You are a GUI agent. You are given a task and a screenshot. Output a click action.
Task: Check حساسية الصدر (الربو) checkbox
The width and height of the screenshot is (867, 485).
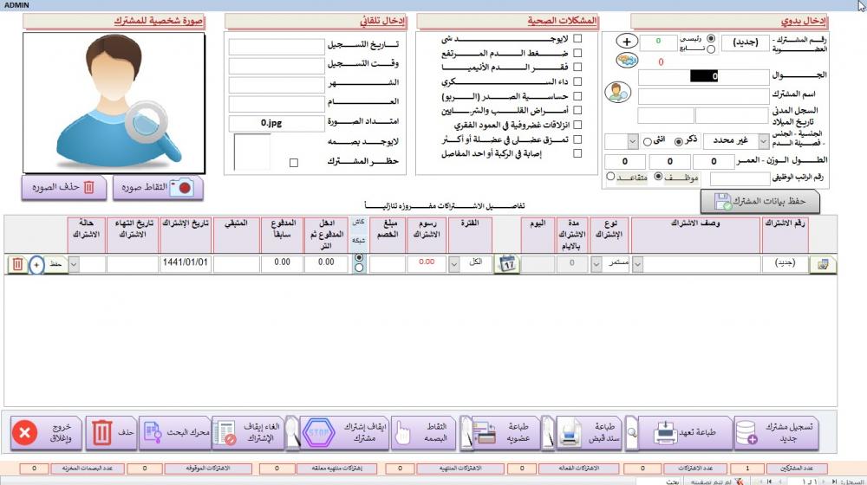pos(577,96)
